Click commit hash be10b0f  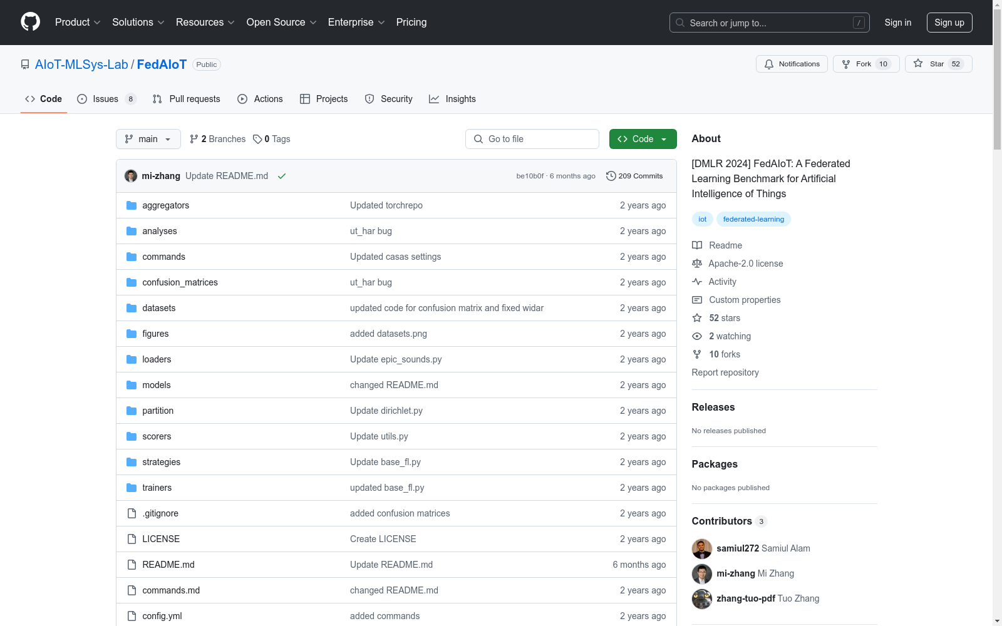tap(530, 176)
